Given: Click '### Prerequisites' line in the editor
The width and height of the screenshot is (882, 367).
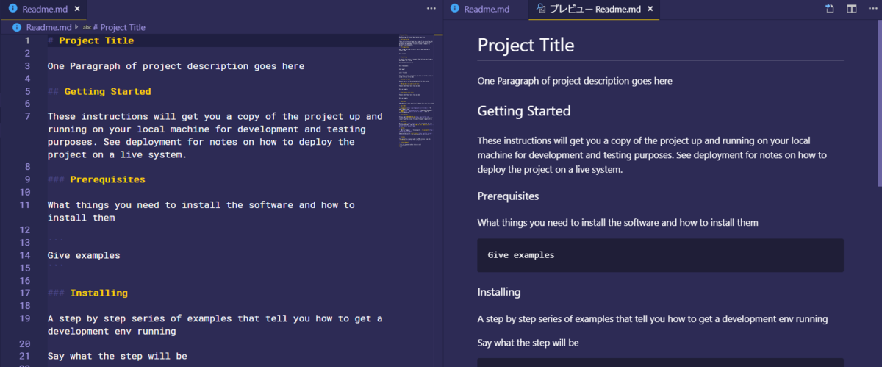Looking at the screenshot, I should pos(96,179).
